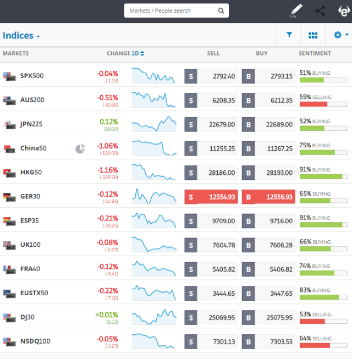Click the SPX500 flag icon
This screenshot has width=352, height=359.
coord(9,76)
